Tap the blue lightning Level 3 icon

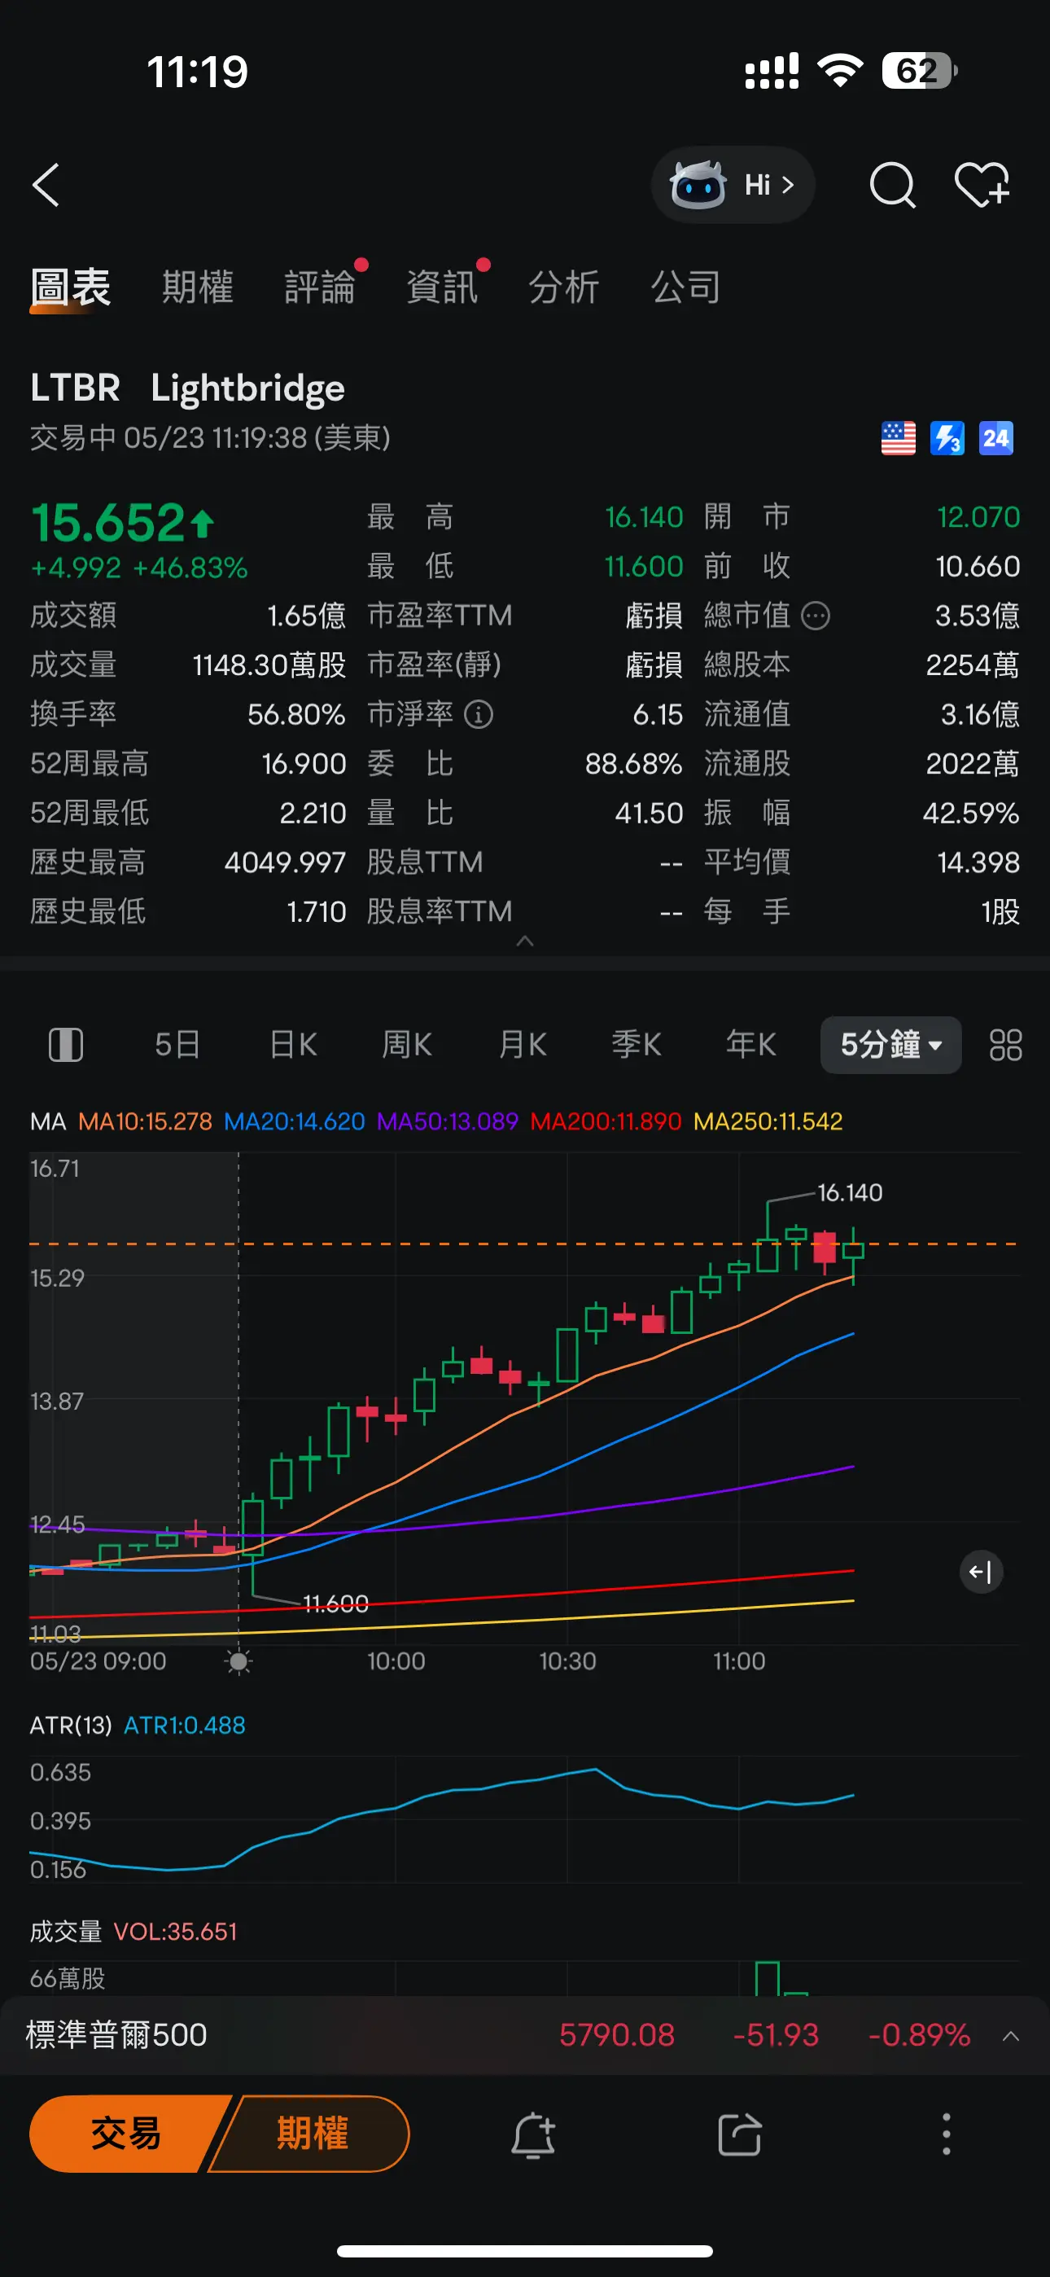947,438
